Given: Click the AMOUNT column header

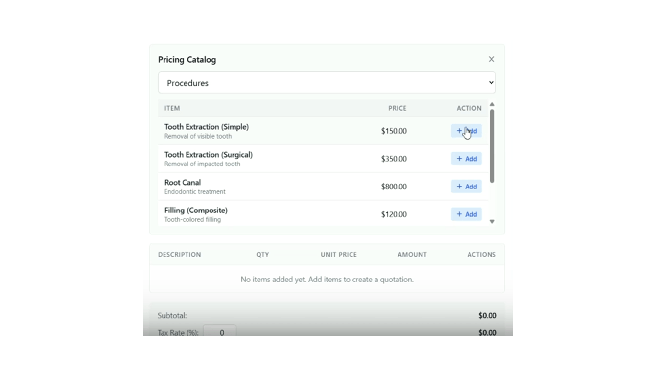Looking at the screenshot, I should click(412, 255).
